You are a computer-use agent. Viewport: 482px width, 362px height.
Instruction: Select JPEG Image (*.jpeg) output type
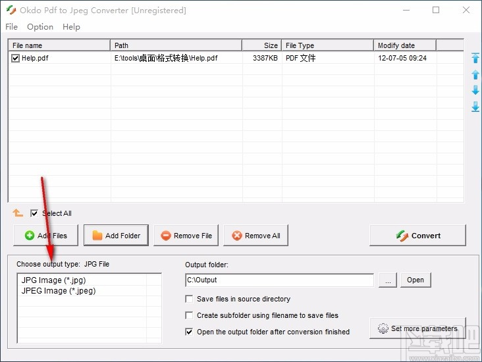59,291
